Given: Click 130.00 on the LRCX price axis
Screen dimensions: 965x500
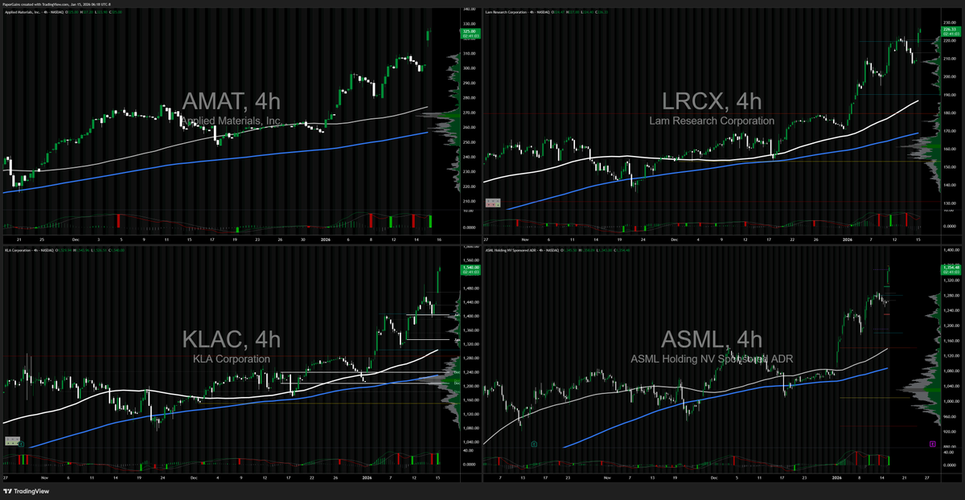Looking at the screenshot, I should (x=950, y=203).
